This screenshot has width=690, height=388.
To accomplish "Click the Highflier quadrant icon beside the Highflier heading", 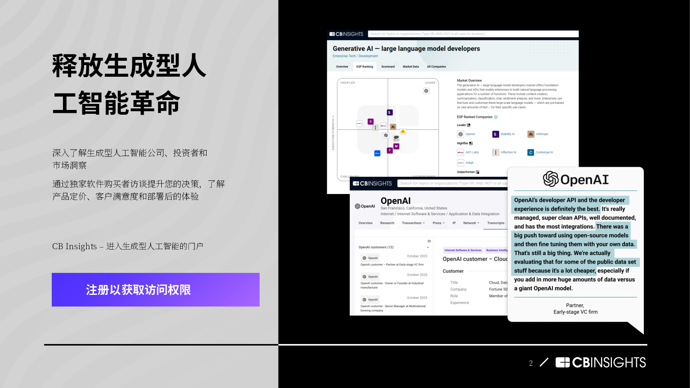I will pos(471,144).
